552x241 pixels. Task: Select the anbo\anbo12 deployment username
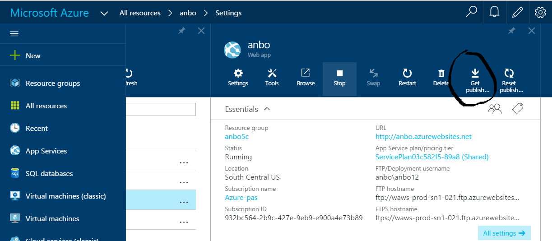point(397,177)
